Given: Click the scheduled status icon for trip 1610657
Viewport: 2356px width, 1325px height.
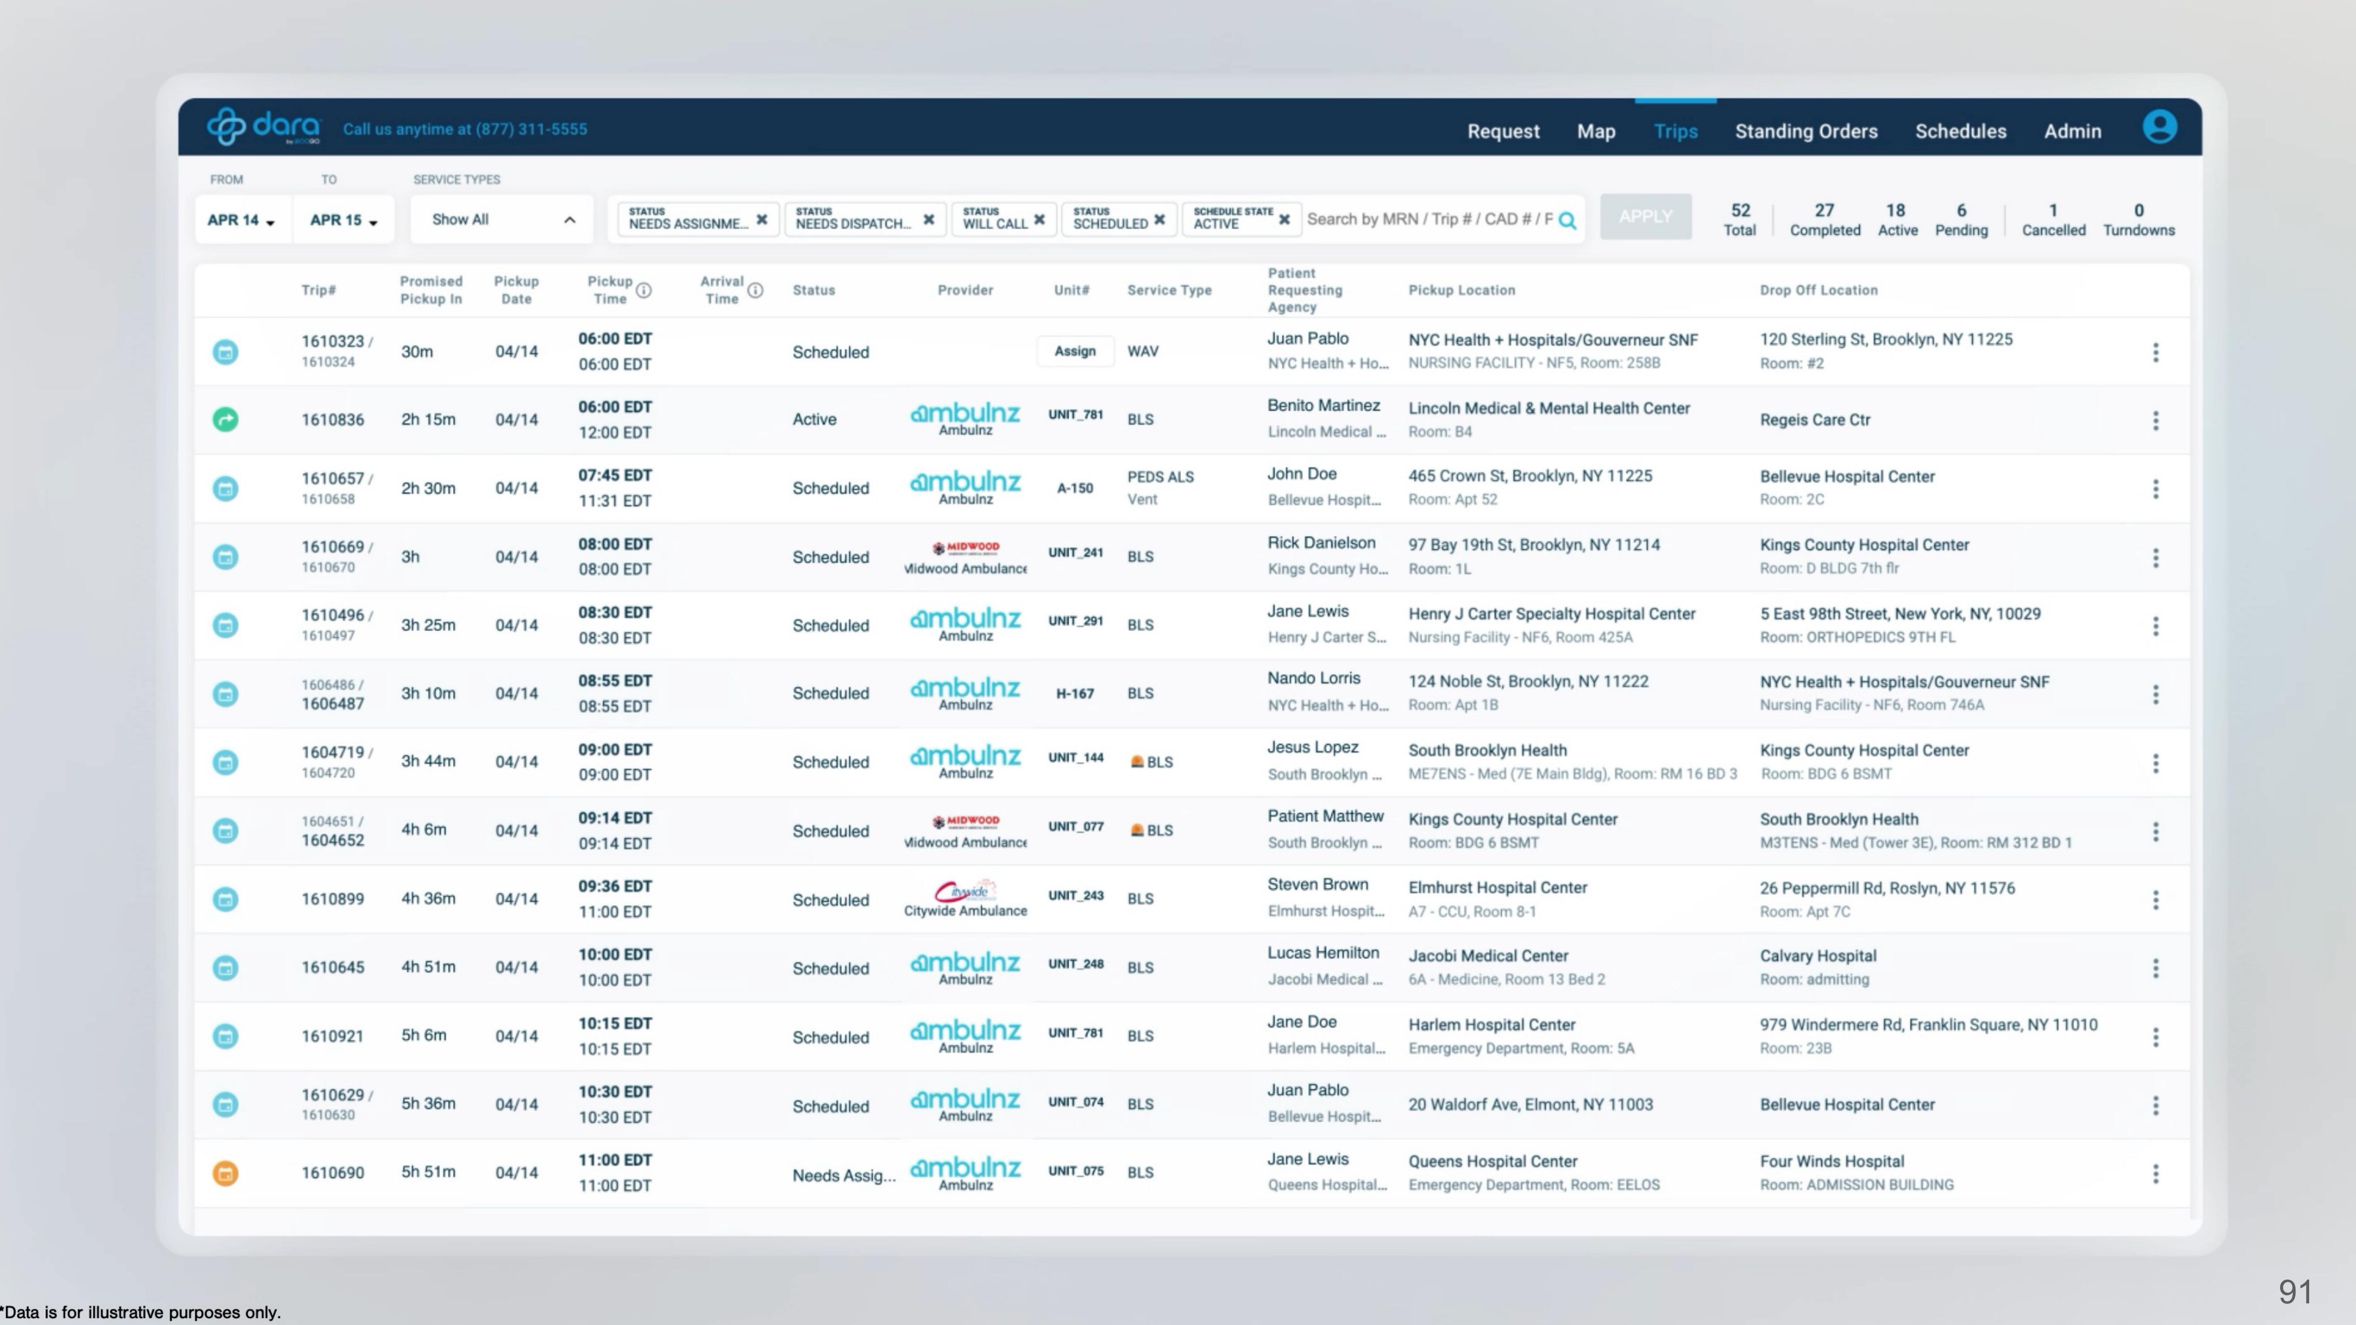Looking at the screenshot, I should tap(225, 488).
